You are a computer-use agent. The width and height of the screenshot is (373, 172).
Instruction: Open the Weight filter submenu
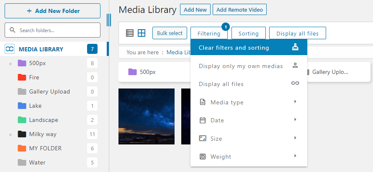[x=249, y=157]
